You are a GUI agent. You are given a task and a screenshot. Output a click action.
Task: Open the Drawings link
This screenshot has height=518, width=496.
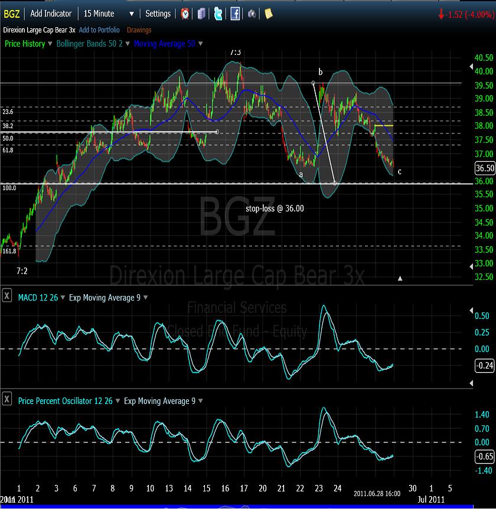click(139, 30)
